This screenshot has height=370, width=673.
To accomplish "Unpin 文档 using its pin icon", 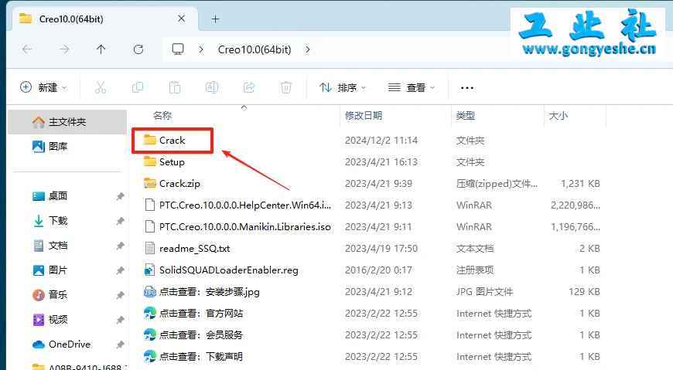I will 120,246.
